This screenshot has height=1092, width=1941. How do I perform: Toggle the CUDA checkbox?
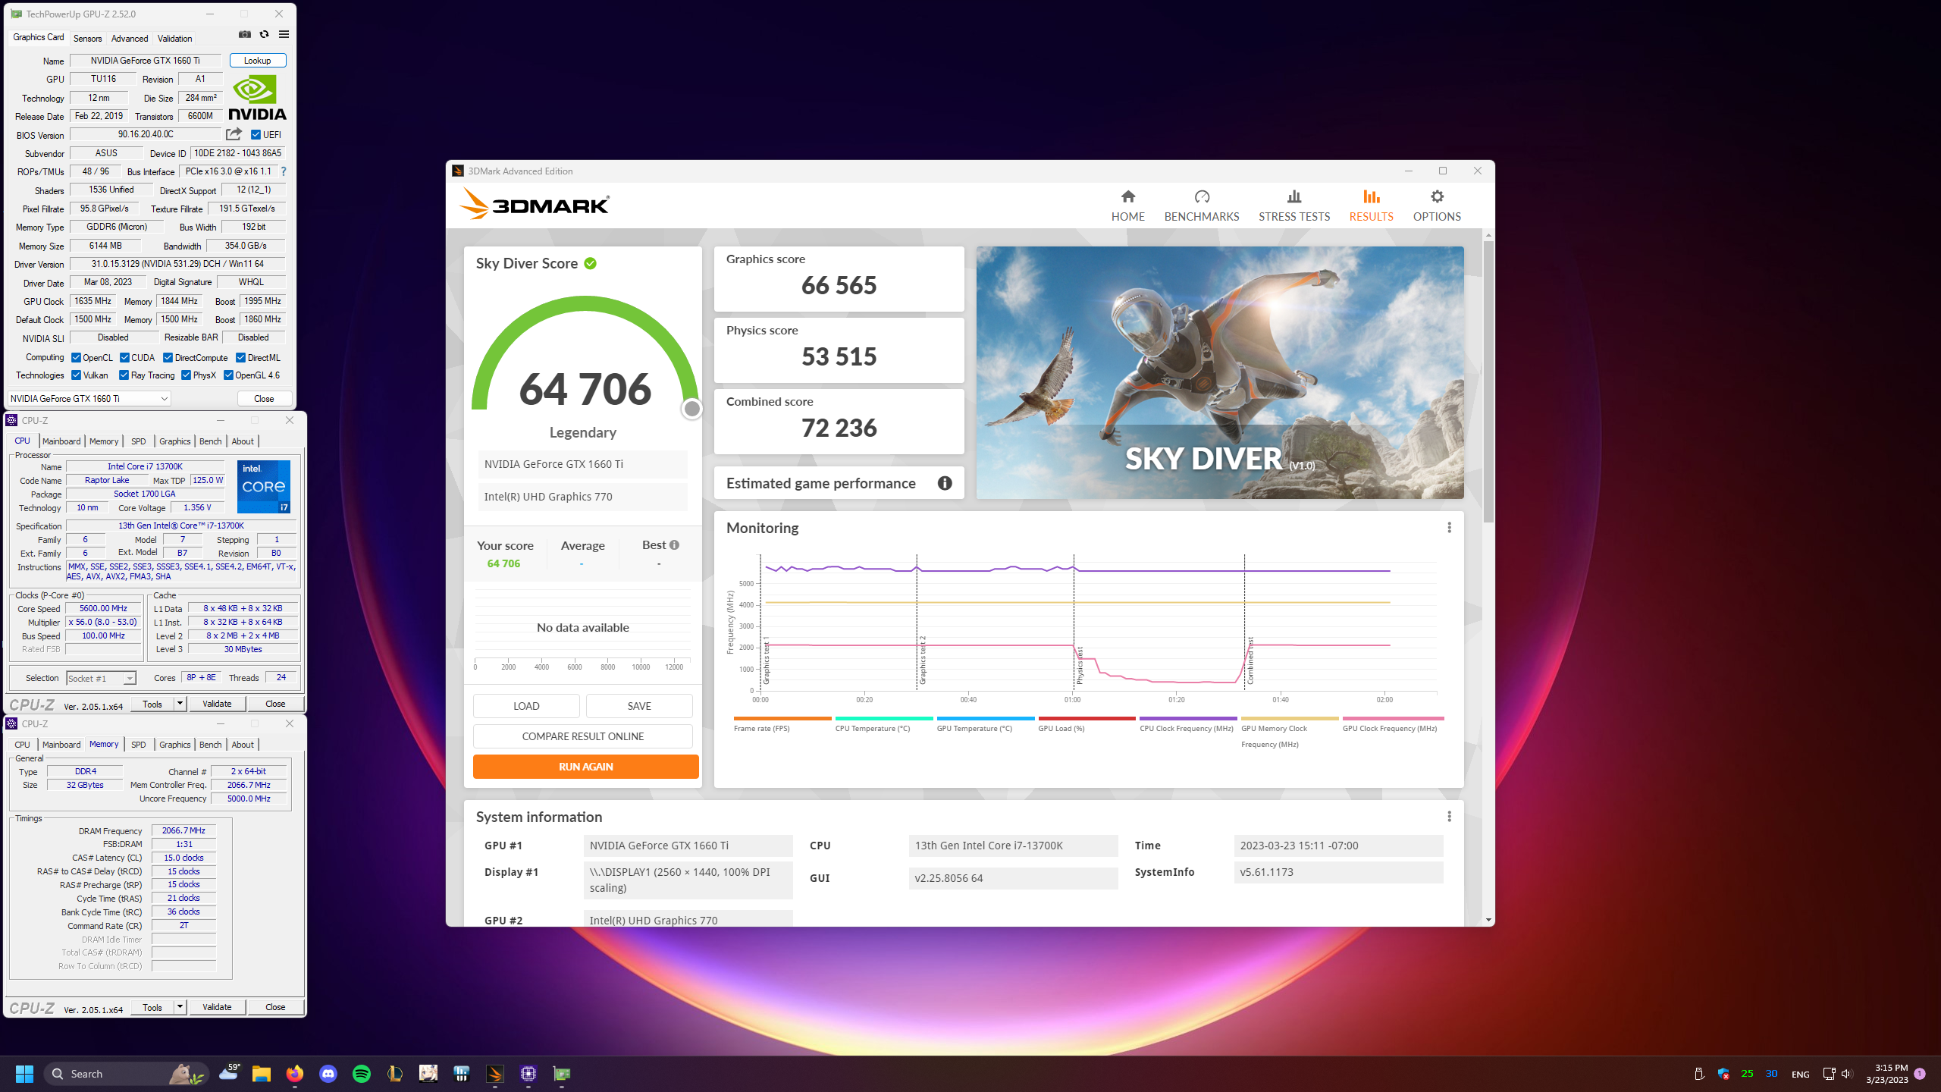(124, 358)
